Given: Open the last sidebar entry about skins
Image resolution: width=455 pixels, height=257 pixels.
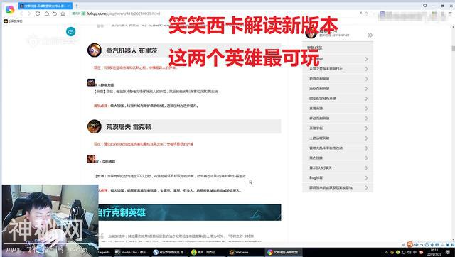Looking at the screenshot, I should (338, 187).
